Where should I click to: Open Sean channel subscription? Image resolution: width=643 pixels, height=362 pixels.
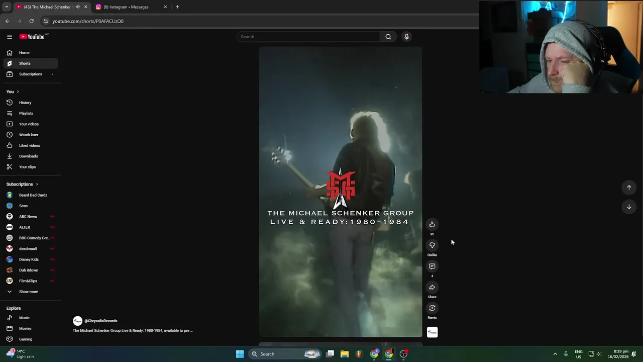(x=31, y=206)
